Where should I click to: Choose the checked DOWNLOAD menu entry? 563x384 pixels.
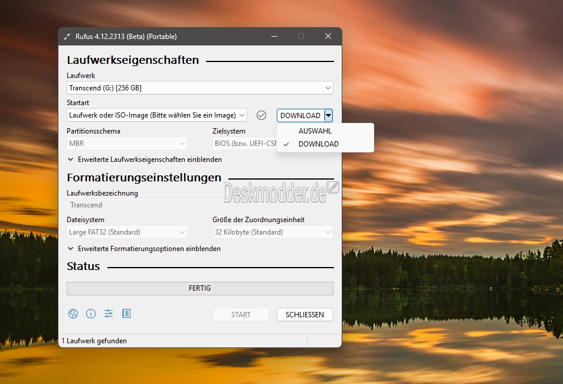[318, 144]
